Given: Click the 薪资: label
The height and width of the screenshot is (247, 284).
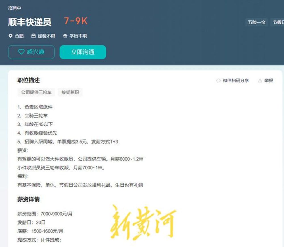Looking at the screenshot, I should [x=23, y=151].
